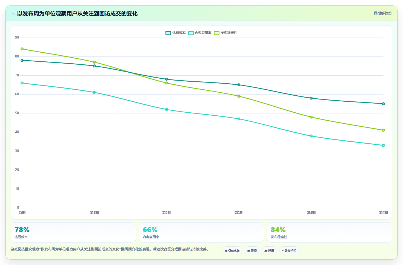
Task: Open the 84% 发布稳定性 stat card
Action: point(330,232)
